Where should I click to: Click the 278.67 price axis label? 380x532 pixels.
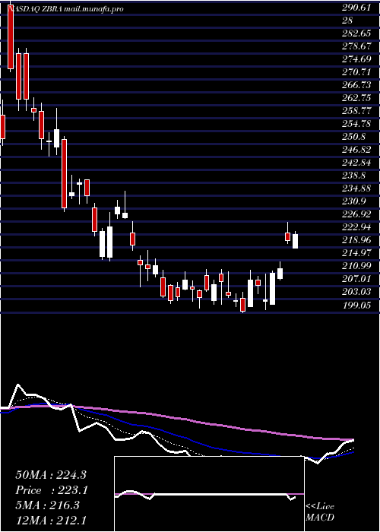(x=356, y=46)
